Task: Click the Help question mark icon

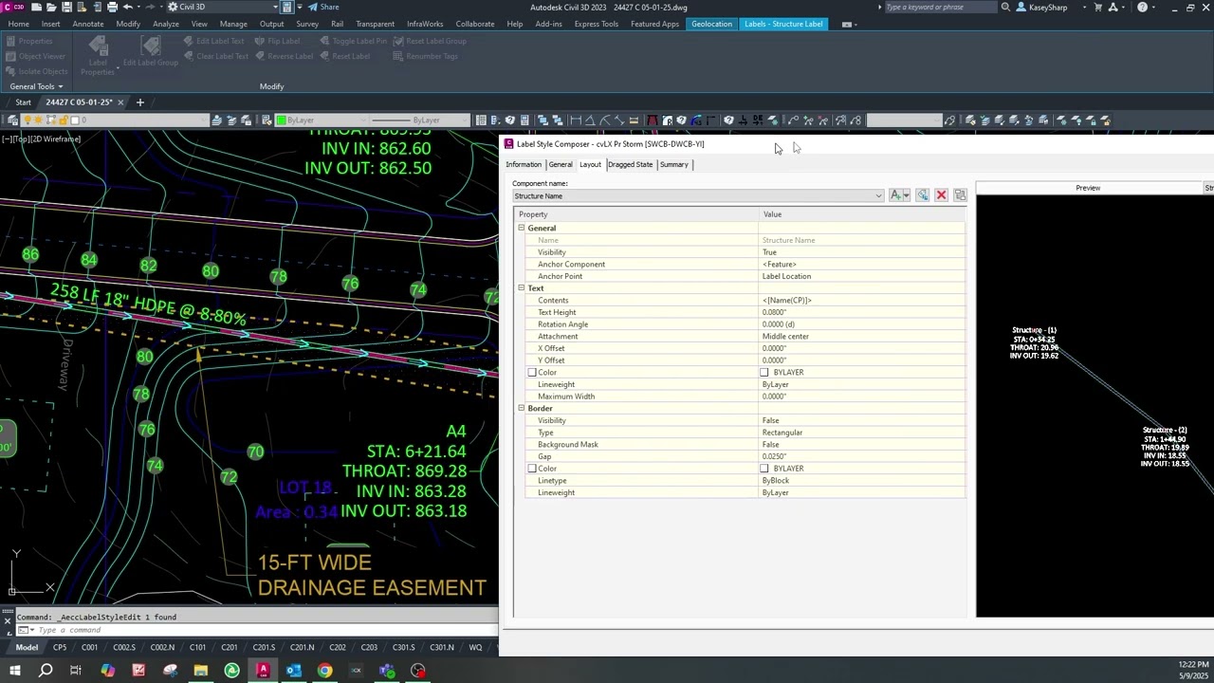Action: [x=1142, y=7]
